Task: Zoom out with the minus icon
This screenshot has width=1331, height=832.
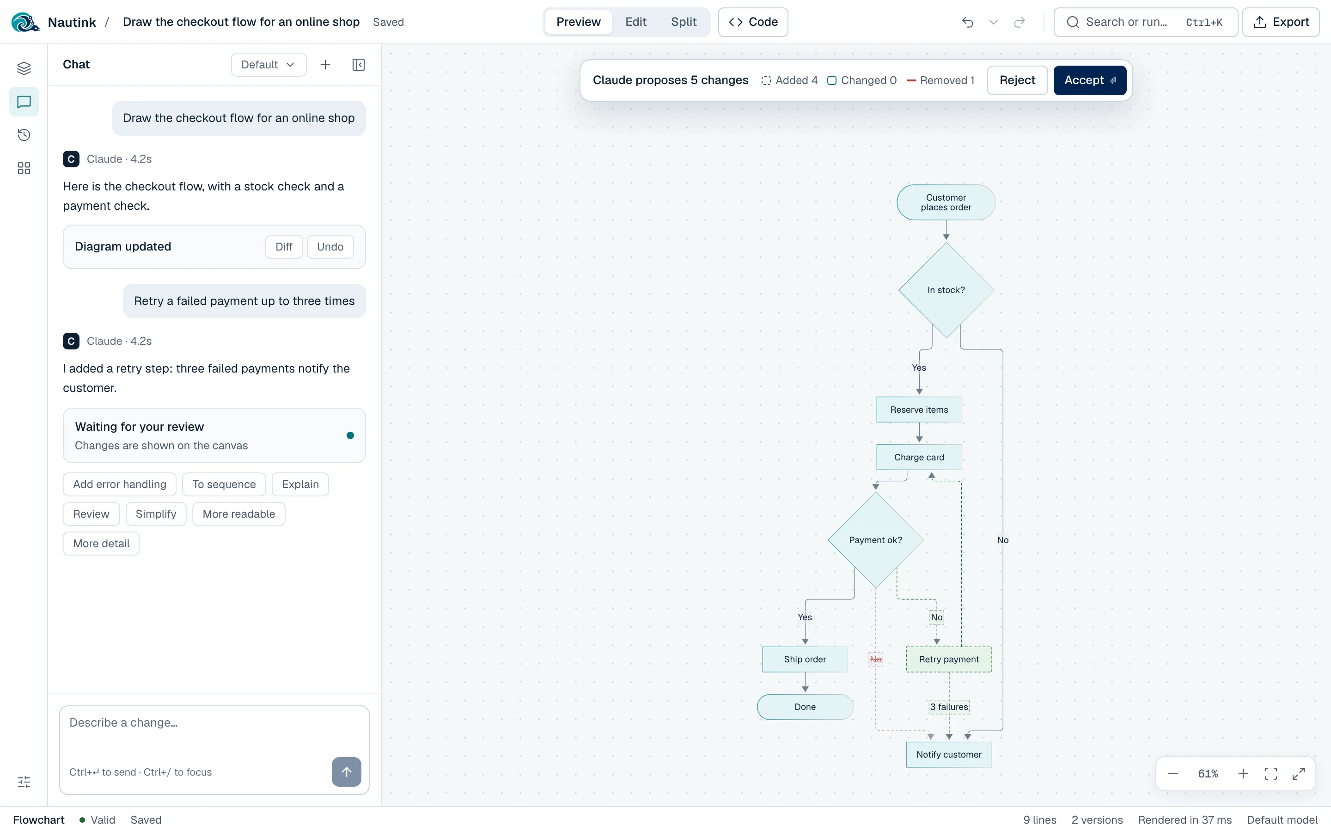Action: pos(1172,774)
